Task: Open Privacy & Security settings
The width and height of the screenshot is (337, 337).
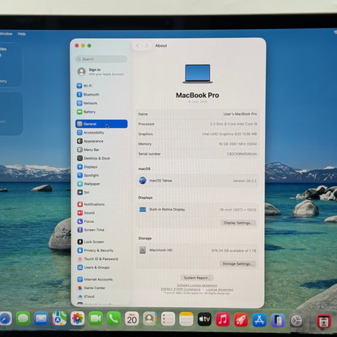Action: tap(101, 250)
